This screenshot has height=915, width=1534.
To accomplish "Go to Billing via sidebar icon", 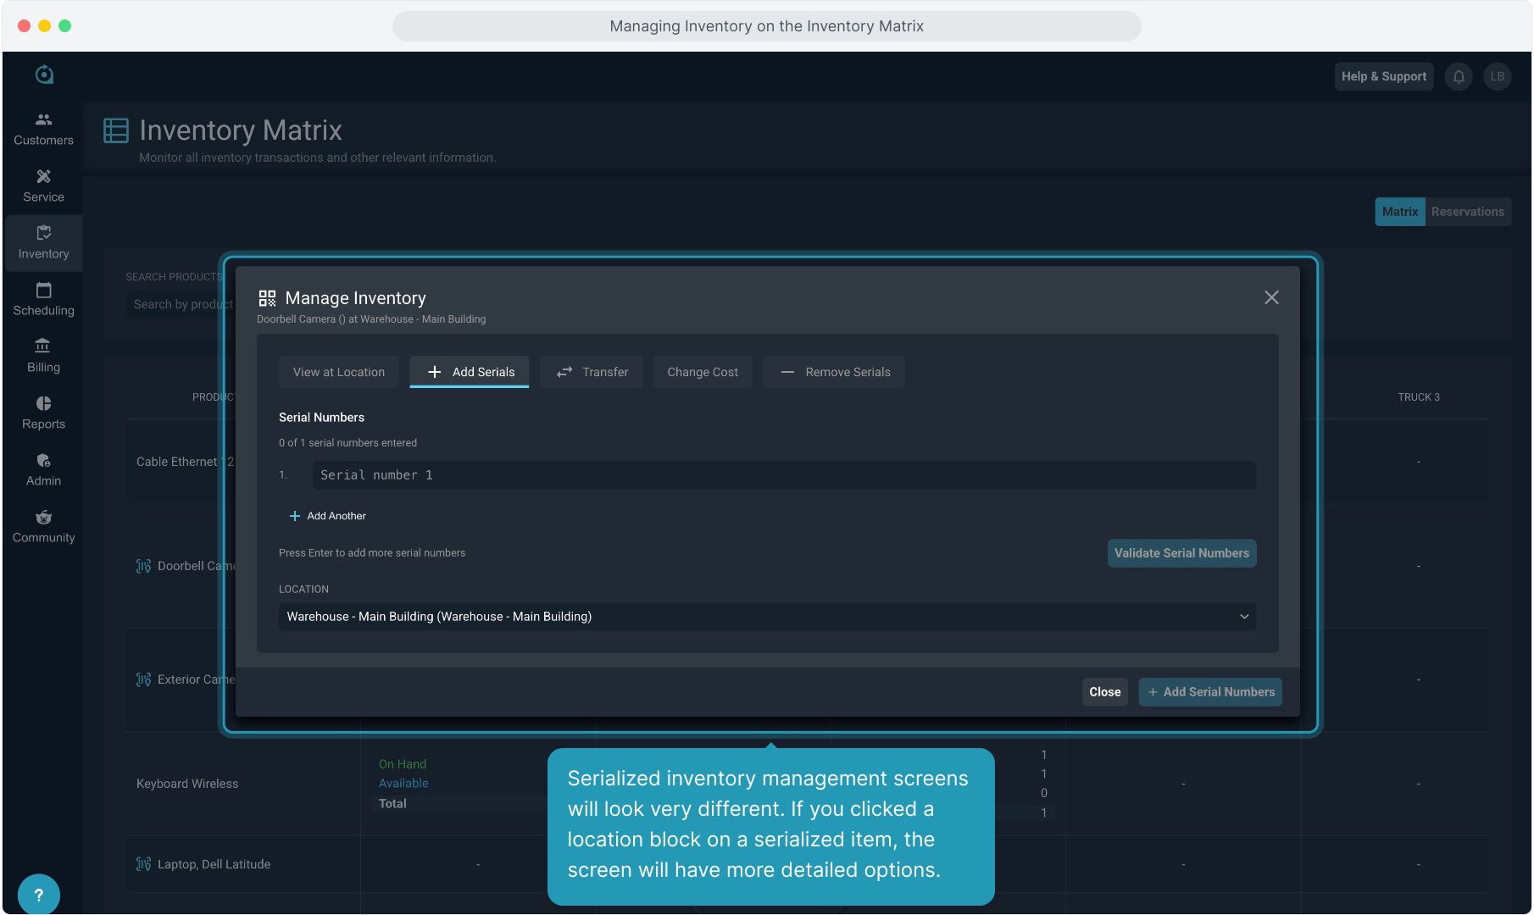I will (x=43, y=347).
